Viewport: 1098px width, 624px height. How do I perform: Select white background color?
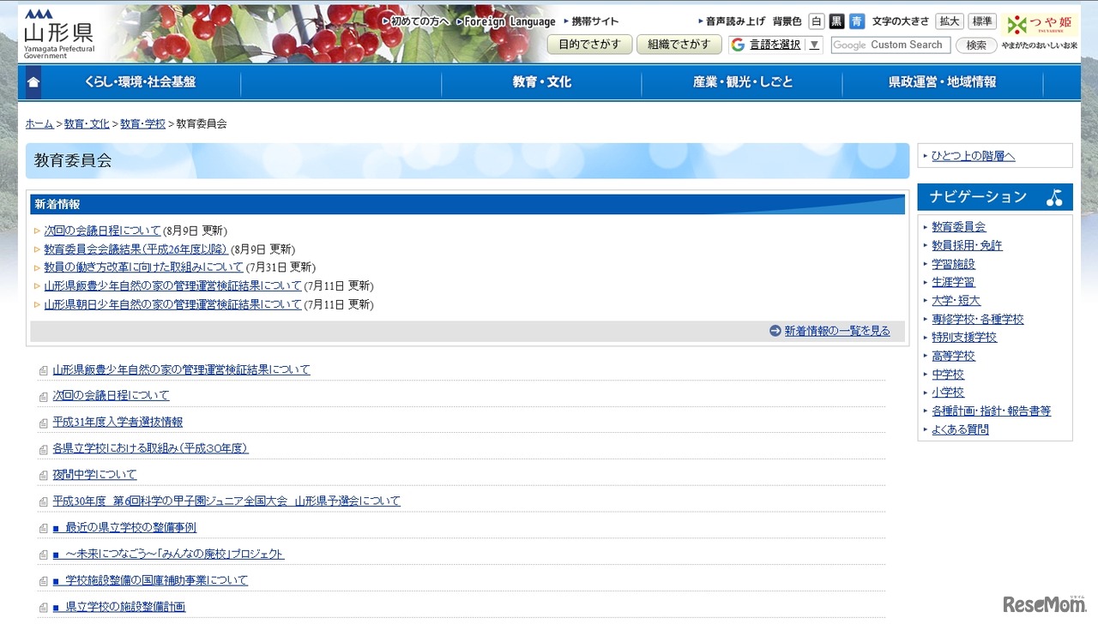(817, 21)
